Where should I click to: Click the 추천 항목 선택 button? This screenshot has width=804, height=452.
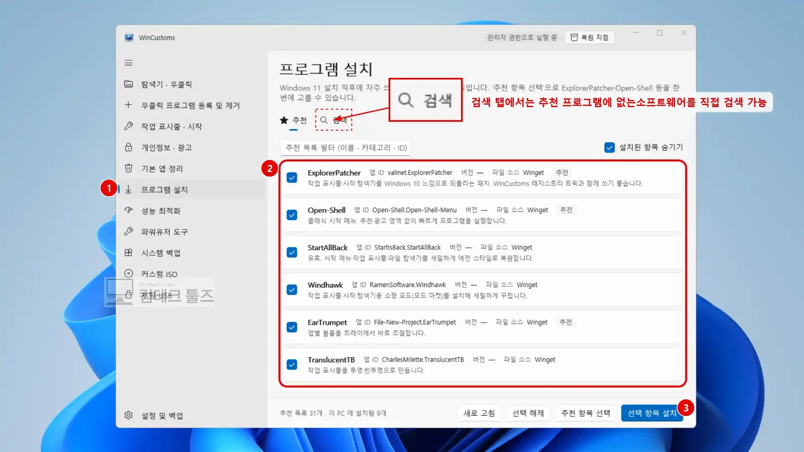pos(585,413)
